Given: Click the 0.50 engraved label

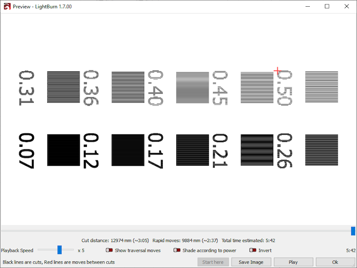Looking at the screenshot, I should (284, 88).
